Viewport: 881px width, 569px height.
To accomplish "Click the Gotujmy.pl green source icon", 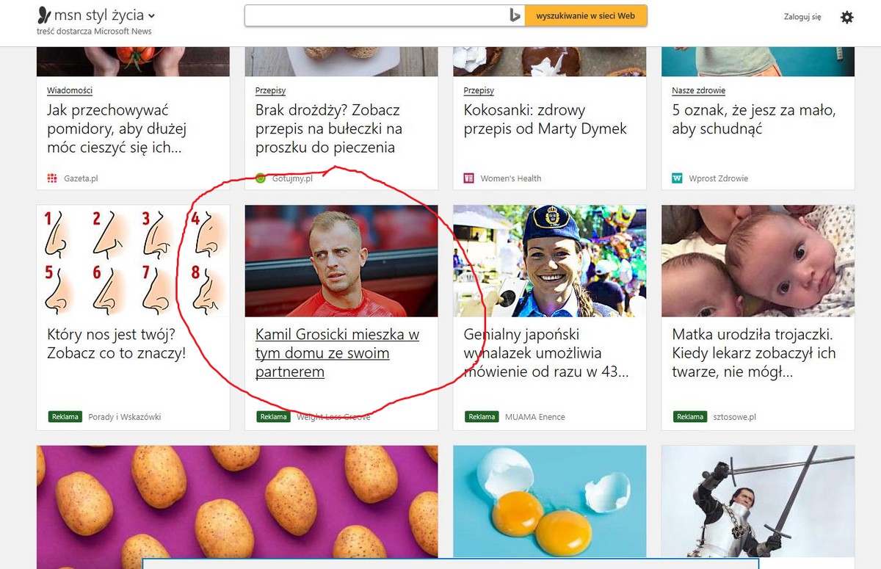I will [x=261, y=178].
